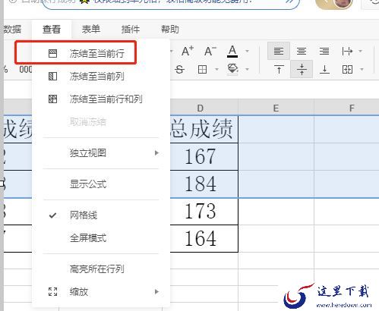Center align text horizontally
The width and height of the screenshot is (379, 311).
coord(302,51)
